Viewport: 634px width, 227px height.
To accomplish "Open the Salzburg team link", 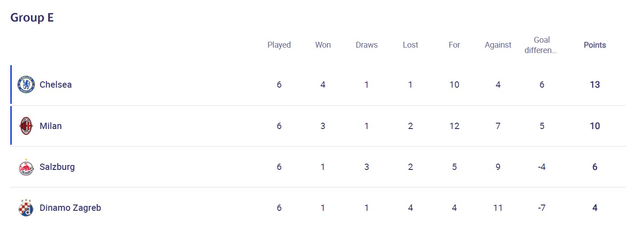I will click(57, 167).
